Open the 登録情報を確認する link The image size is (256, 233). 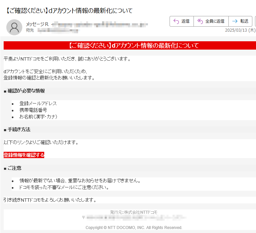tap(24, 155)
